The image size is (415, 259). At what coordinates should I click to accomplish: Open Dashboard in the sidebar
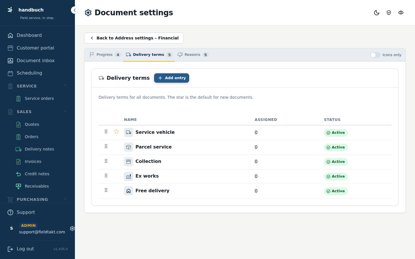tap(37, 35)
